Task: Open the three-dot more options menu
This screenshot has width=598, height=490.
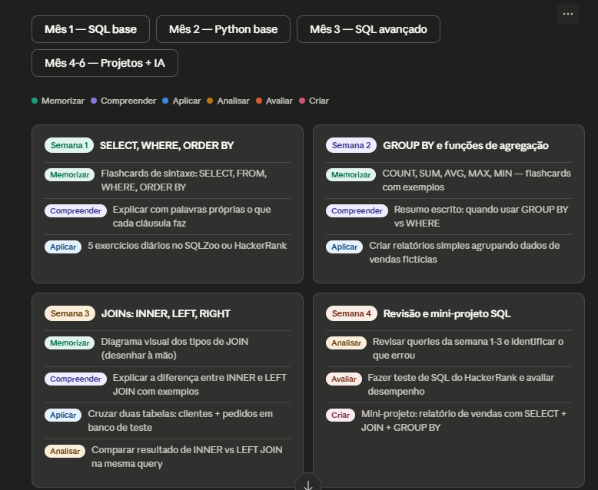Action: (568, 14)
